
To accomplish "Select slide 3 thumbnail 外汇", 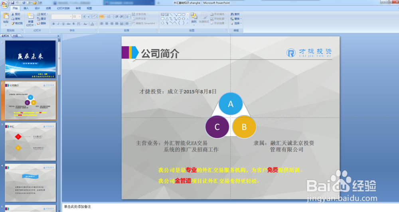I will pyautogui.click(x=30, y=142).
